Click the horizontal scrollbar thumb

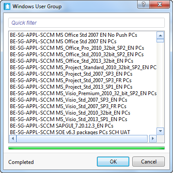(x=82, y=138)
